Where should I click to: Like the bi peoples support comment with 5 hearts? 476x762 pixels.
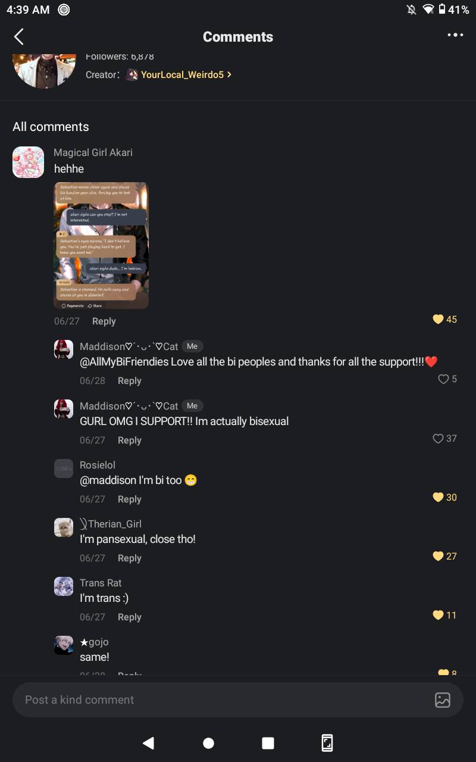pos(443,379)
